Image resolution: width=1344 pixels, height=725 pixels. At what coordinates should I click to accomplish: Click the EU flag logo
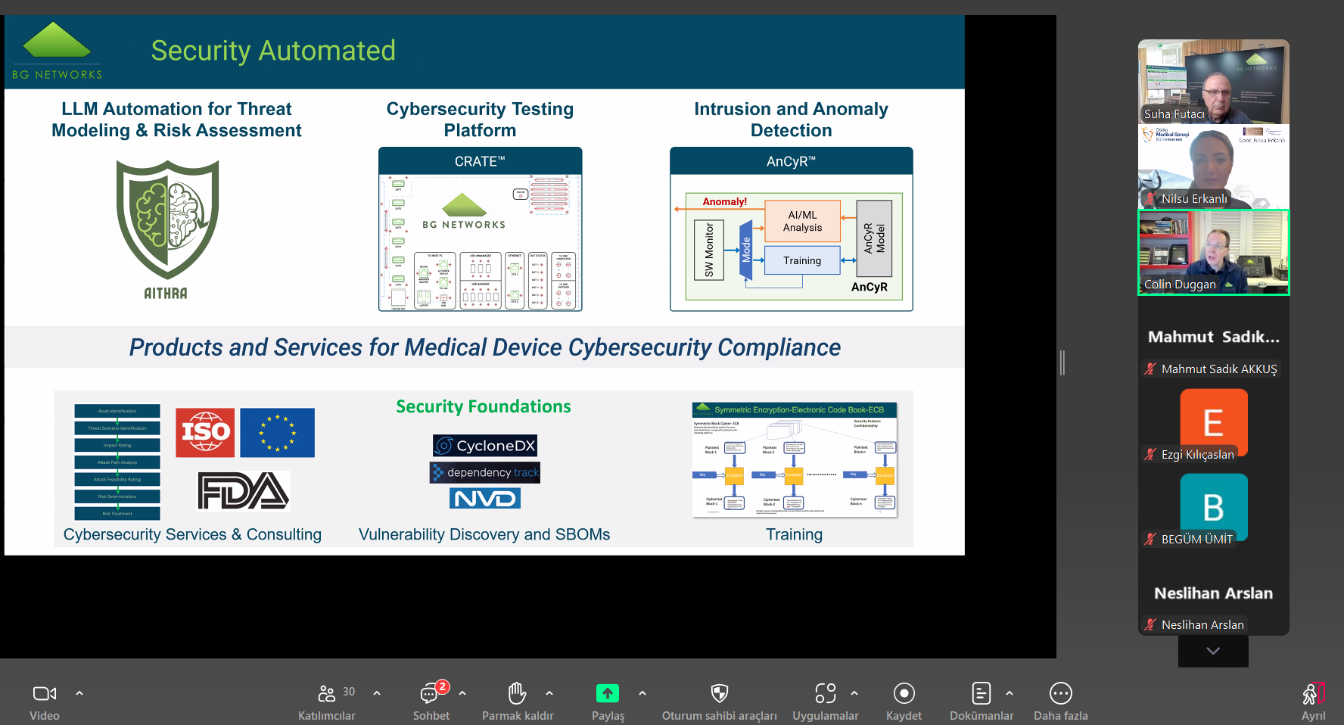pos(277,432)
